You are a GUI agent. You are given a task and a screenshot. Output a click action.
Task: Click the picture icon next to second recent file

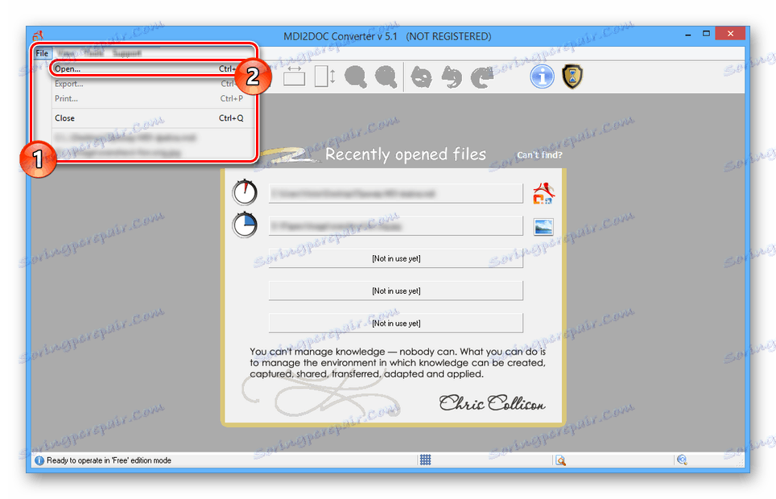pos(543,227)
